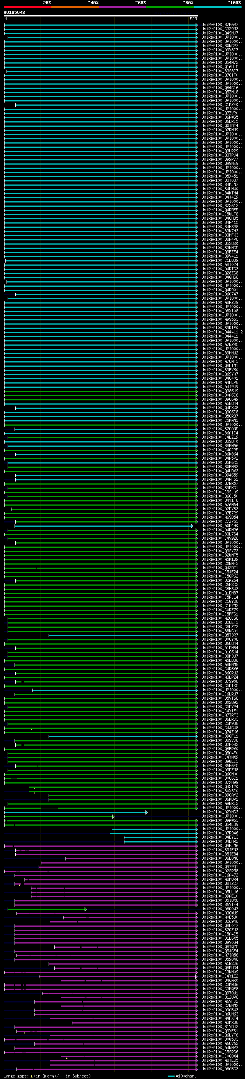Open hit UniRef100_A9V8I7
This screenshot has width=245, height=1079.
tap(220, 50)
